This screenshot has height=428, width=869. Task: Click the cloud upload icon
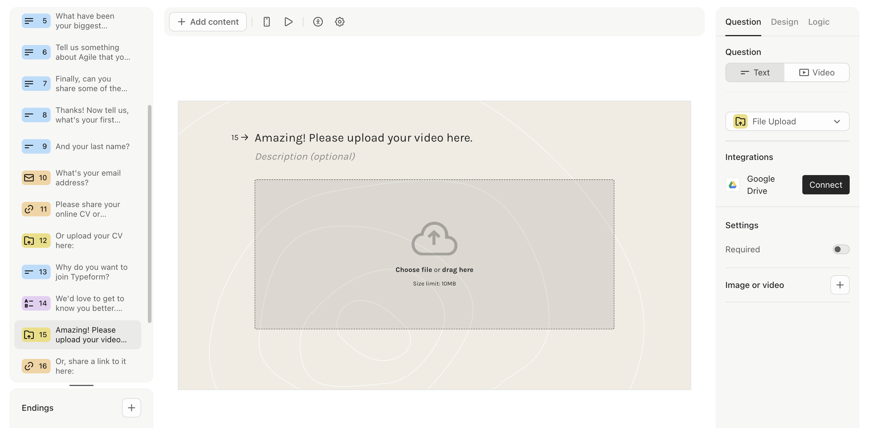pos(434,239)
